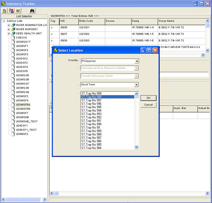The width and height of the screenshot is (212, 203).
Task: Click the UQ1002 entry code cell
Action: pyautogui.click(x=92, y=35)
